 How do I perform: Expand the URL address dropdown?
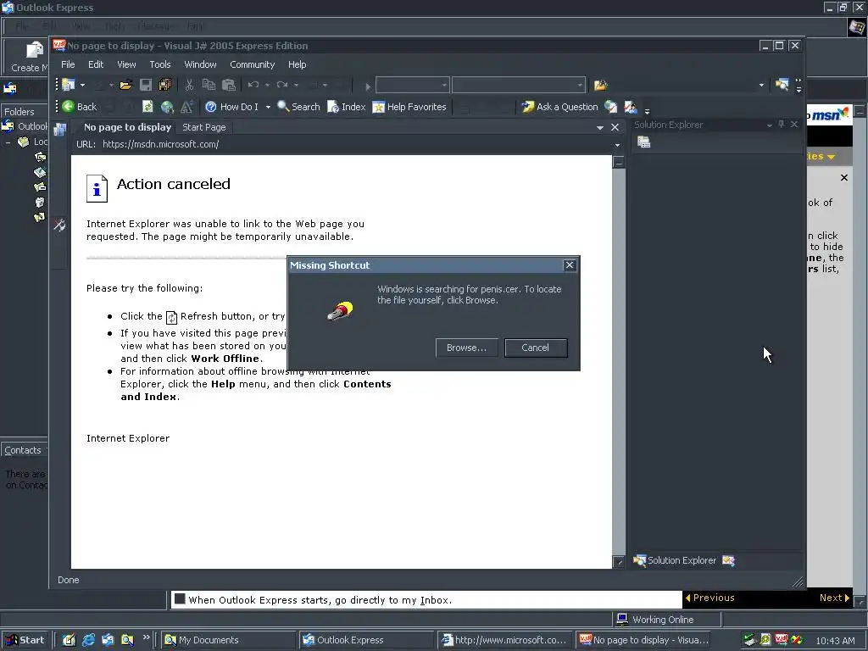[x=617, y=145]
